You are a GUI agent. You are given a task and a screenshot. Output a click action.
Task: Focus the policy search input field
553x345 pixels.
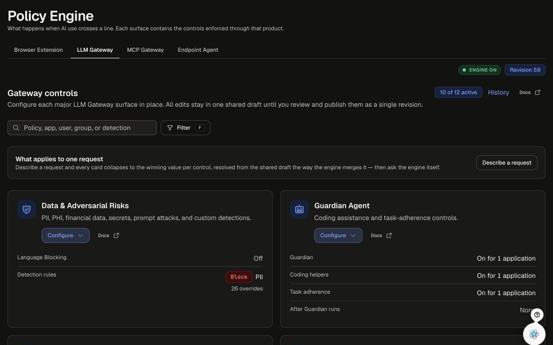(x=82, y=128)
